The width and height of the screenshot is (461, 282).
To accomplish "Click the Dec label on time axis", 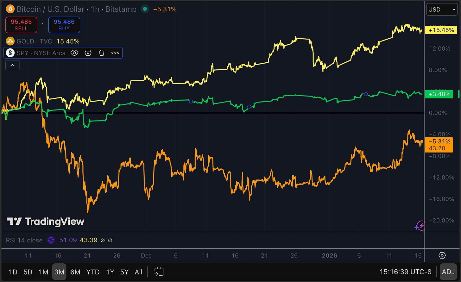I will [146, 255].
